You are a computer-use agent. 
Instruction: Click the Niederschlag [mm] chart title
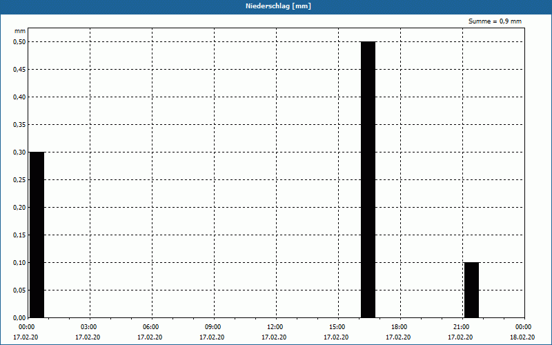click(x=278, y=6)
